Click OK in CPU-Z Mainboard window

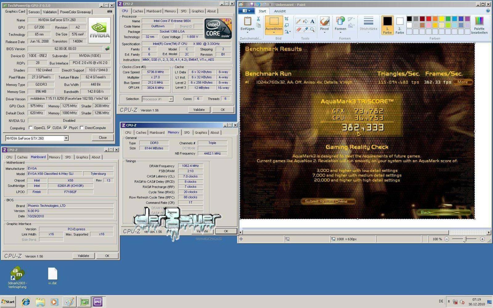107,256
